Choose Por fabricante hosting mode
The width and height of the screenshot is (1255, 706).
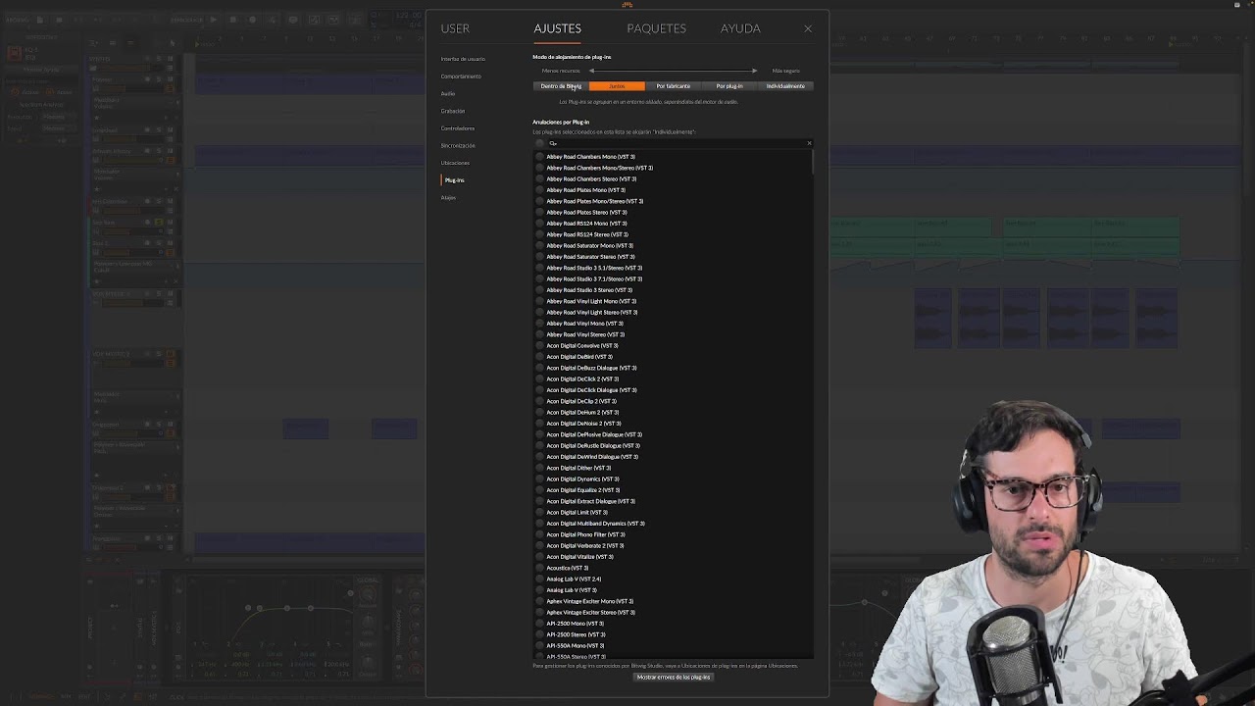coord(674,86)
